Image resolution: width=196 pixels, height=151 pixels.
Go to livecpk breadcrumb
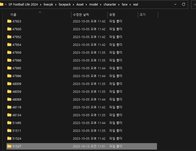(48, 5)
